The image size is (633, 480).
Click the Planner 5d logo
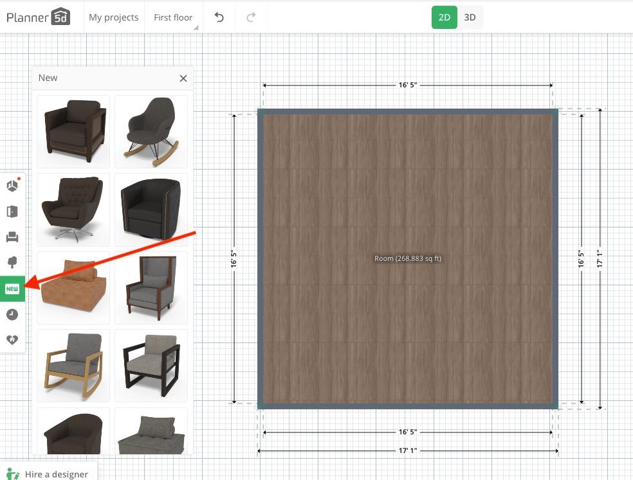[39, 17]
